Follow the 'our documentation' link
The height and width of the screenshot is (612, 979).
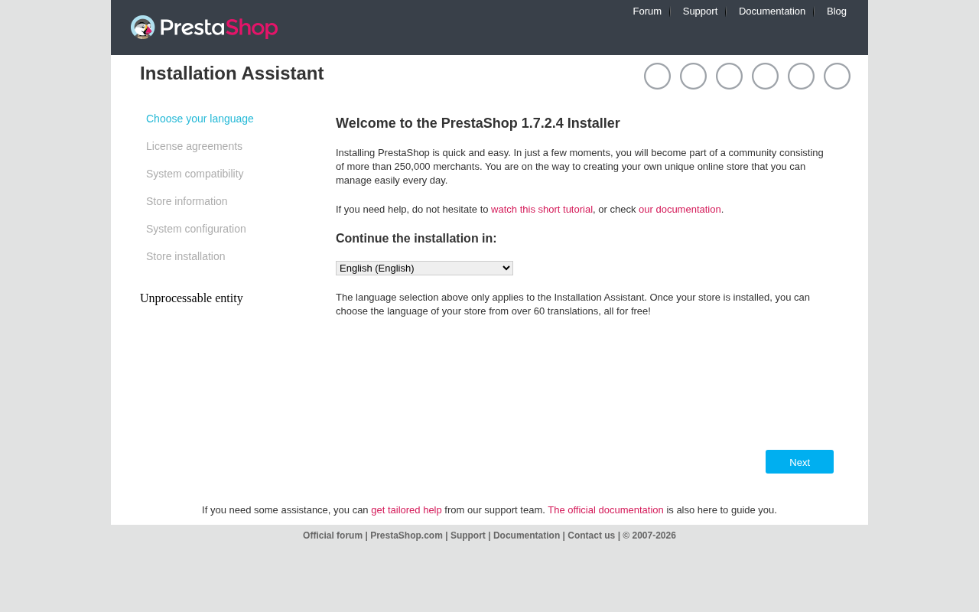(x=680, y=210)
